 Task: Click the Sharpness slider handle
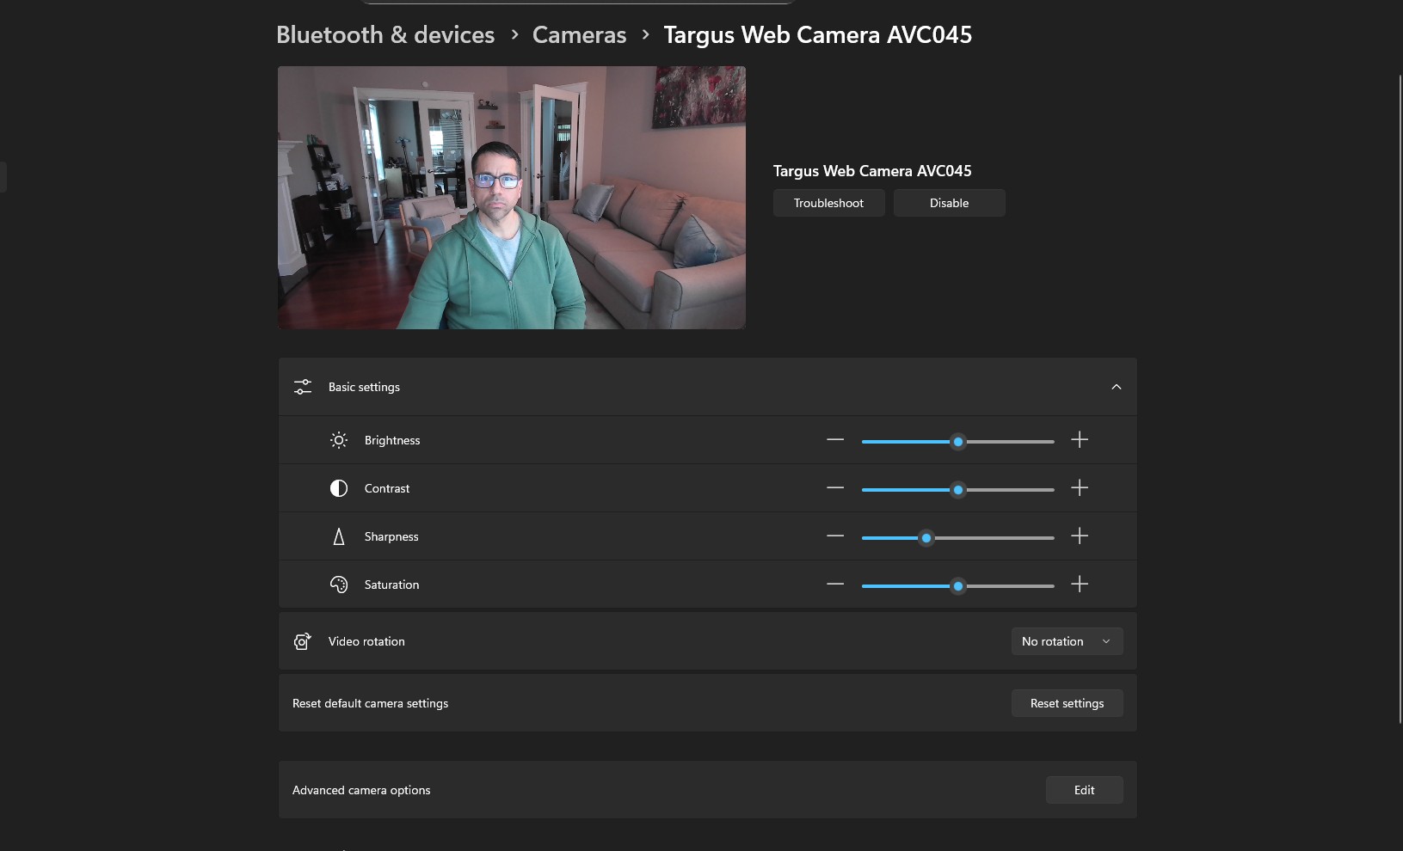coord(926,538)
